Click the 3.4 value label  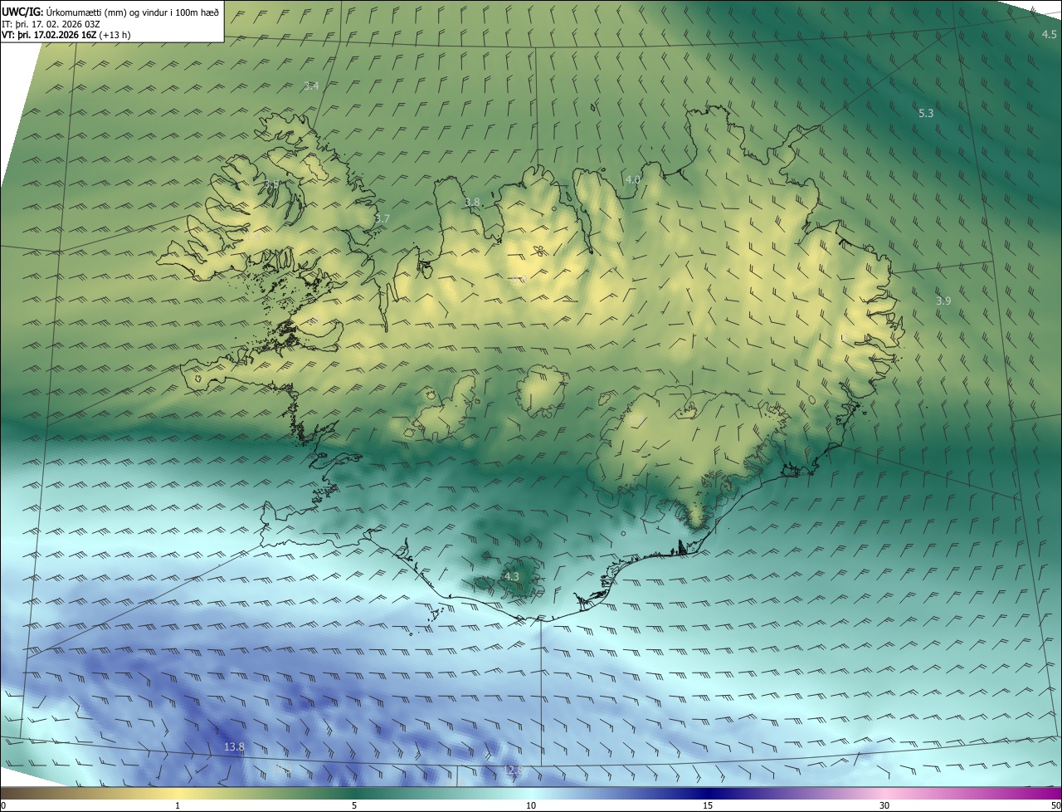[311, 86]
